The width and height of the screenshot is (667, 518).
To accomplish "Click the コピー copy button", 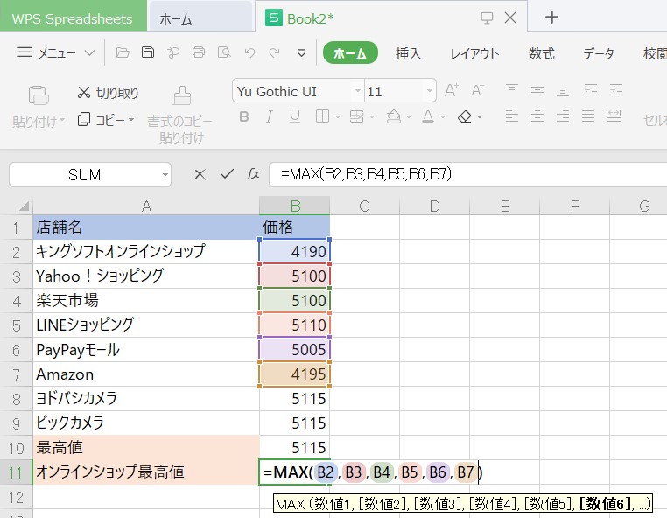I will (102, 120).
